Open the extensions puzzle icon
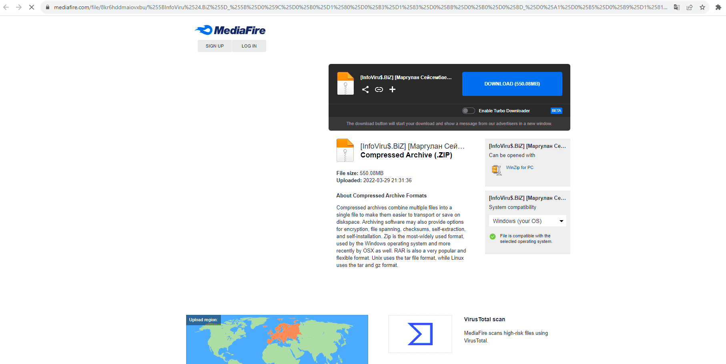The width and height of the screenshot is (726, 364). 718,7
